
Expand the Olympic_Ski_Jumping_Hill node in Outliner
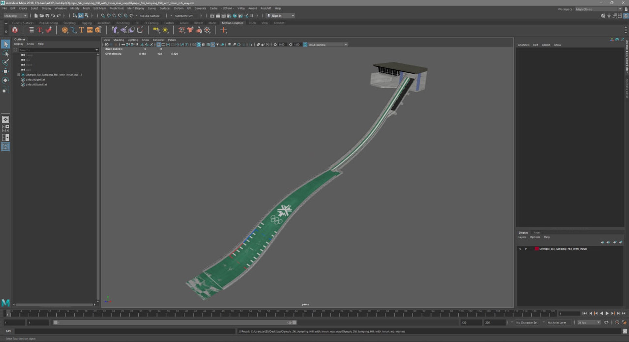18,75
